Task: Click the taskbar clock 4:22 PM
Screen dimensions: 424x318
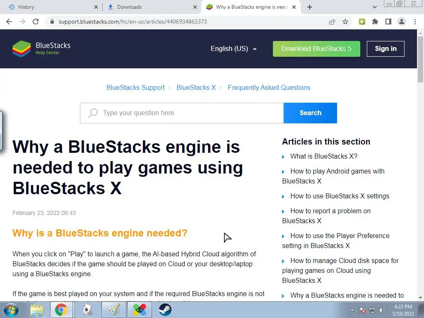Action: (x=403, y=310)
